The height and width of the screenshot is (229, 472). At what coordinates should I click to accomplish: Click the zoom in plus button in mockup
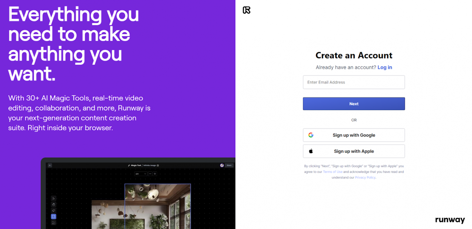click(x=155, y=173)
